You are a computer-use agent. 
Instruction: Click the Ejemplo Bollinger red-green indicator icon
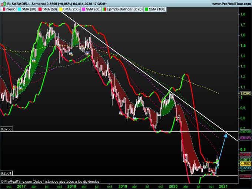(104, 9)
